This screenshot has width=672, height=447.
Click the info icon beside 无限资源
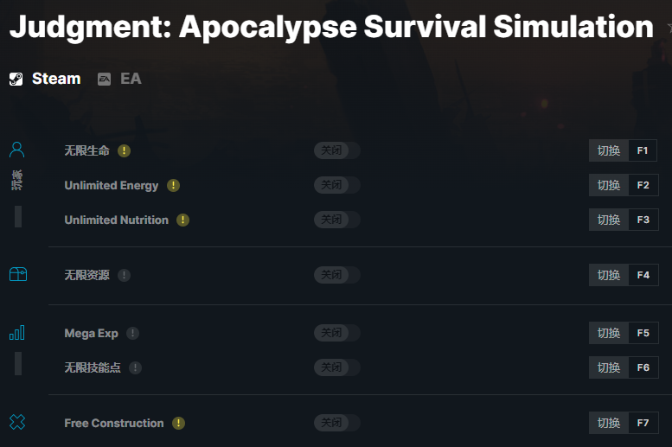(x=124, y=275)
